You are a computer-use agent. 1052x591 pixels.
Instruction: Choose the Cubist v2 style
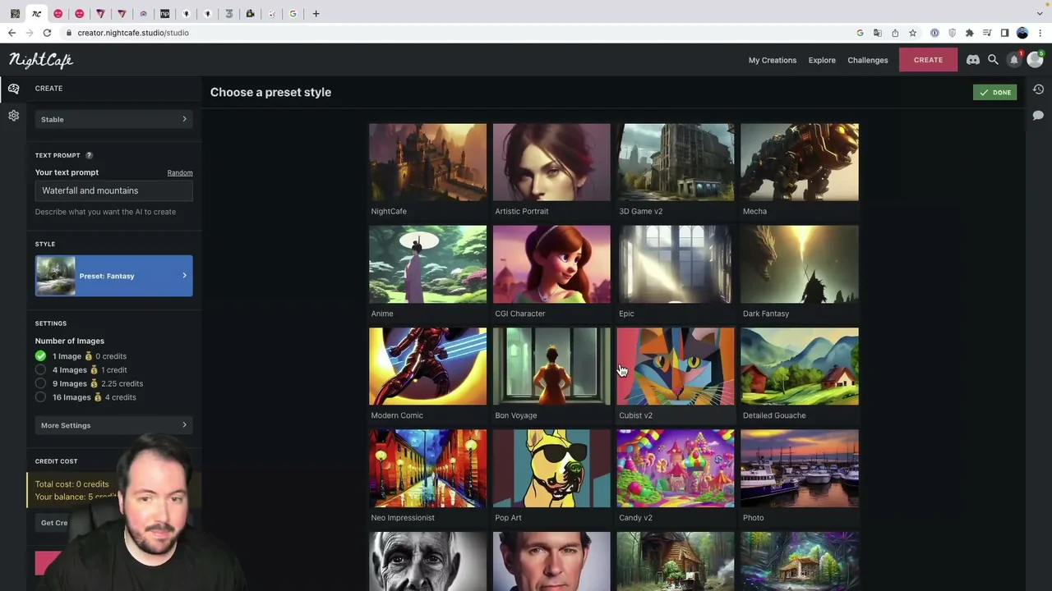coord(676,373)
